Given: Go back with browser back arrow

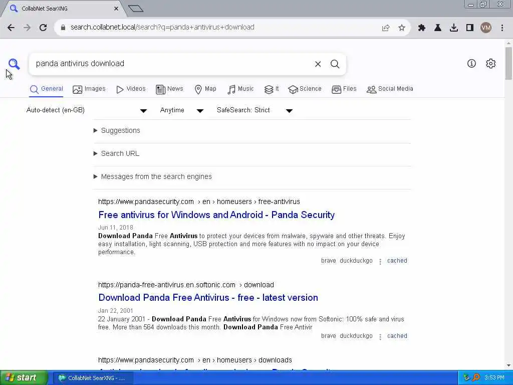Looking at the screenshot, I should click(11, 28).
